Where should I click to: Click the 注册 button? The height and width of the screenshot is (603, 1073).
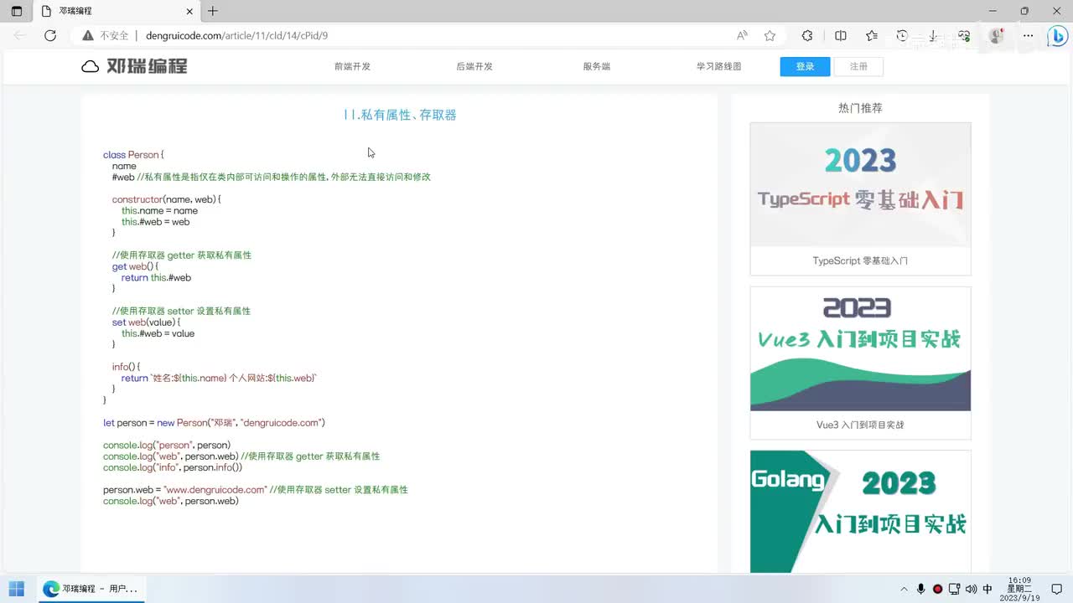(x=858, y=66)
